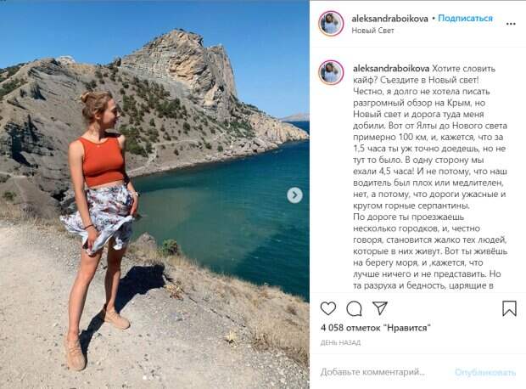526x389 pixels.
Task: Open aleksandraboikova username in the caption
Action: [x=391, y=69]
